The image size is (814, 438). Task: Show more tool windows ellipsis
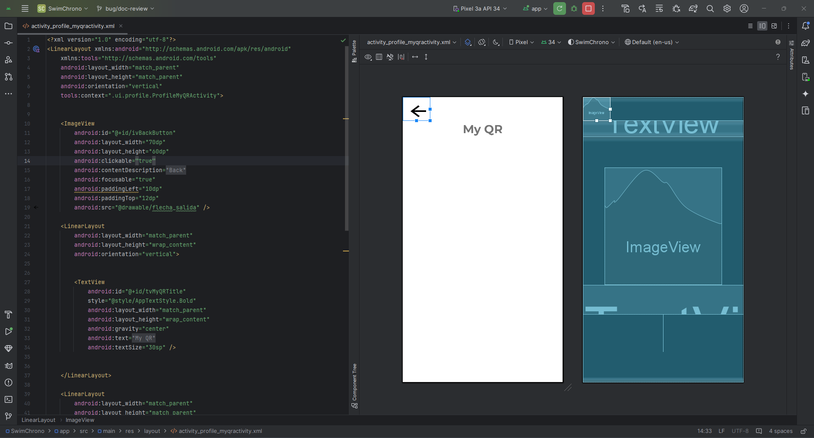click(8, 94)
